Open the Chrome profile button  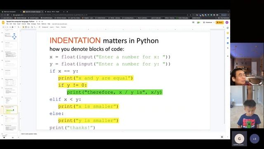tap(223, 15)
